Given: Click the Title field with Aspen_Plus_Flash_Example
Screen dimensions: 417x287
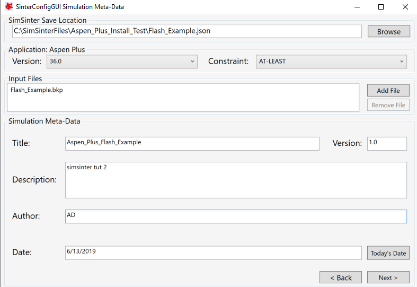Looking at the screenshot, I should [x=192, y=143].
